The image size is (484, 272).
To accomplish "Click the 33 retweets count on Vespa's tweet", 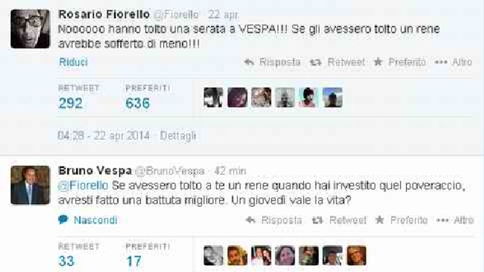I will click(67, 261).
